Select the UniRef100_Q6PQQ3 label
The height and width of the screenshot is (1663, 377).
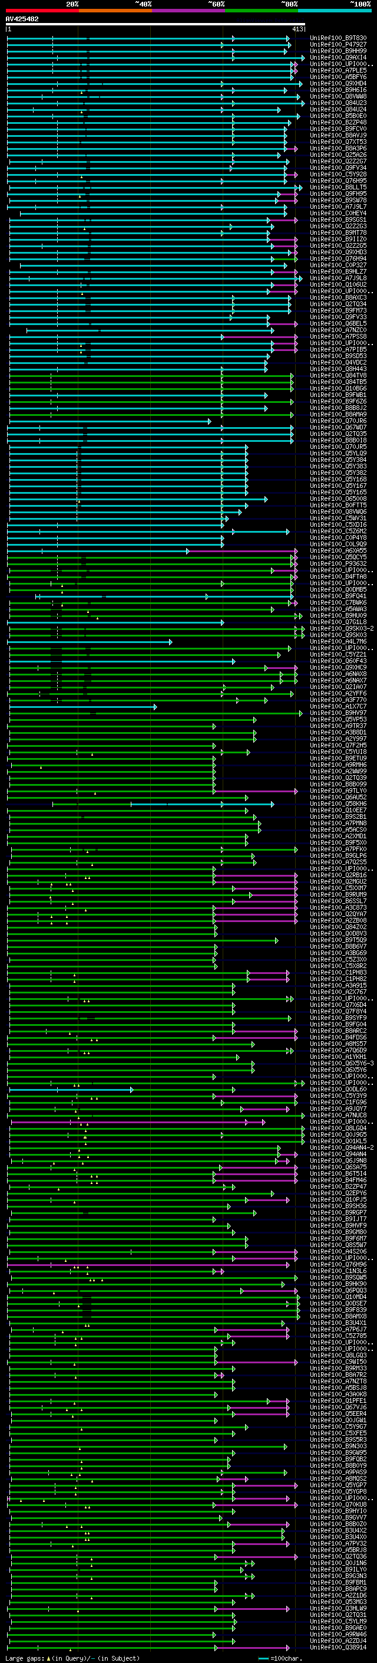coord(338,1291)
